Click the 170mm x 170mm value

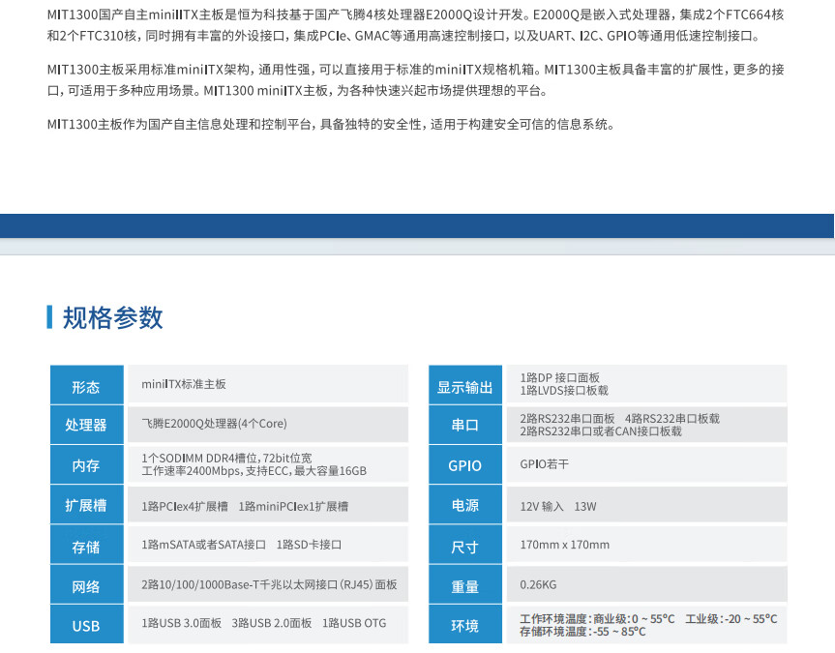[564, 545]
